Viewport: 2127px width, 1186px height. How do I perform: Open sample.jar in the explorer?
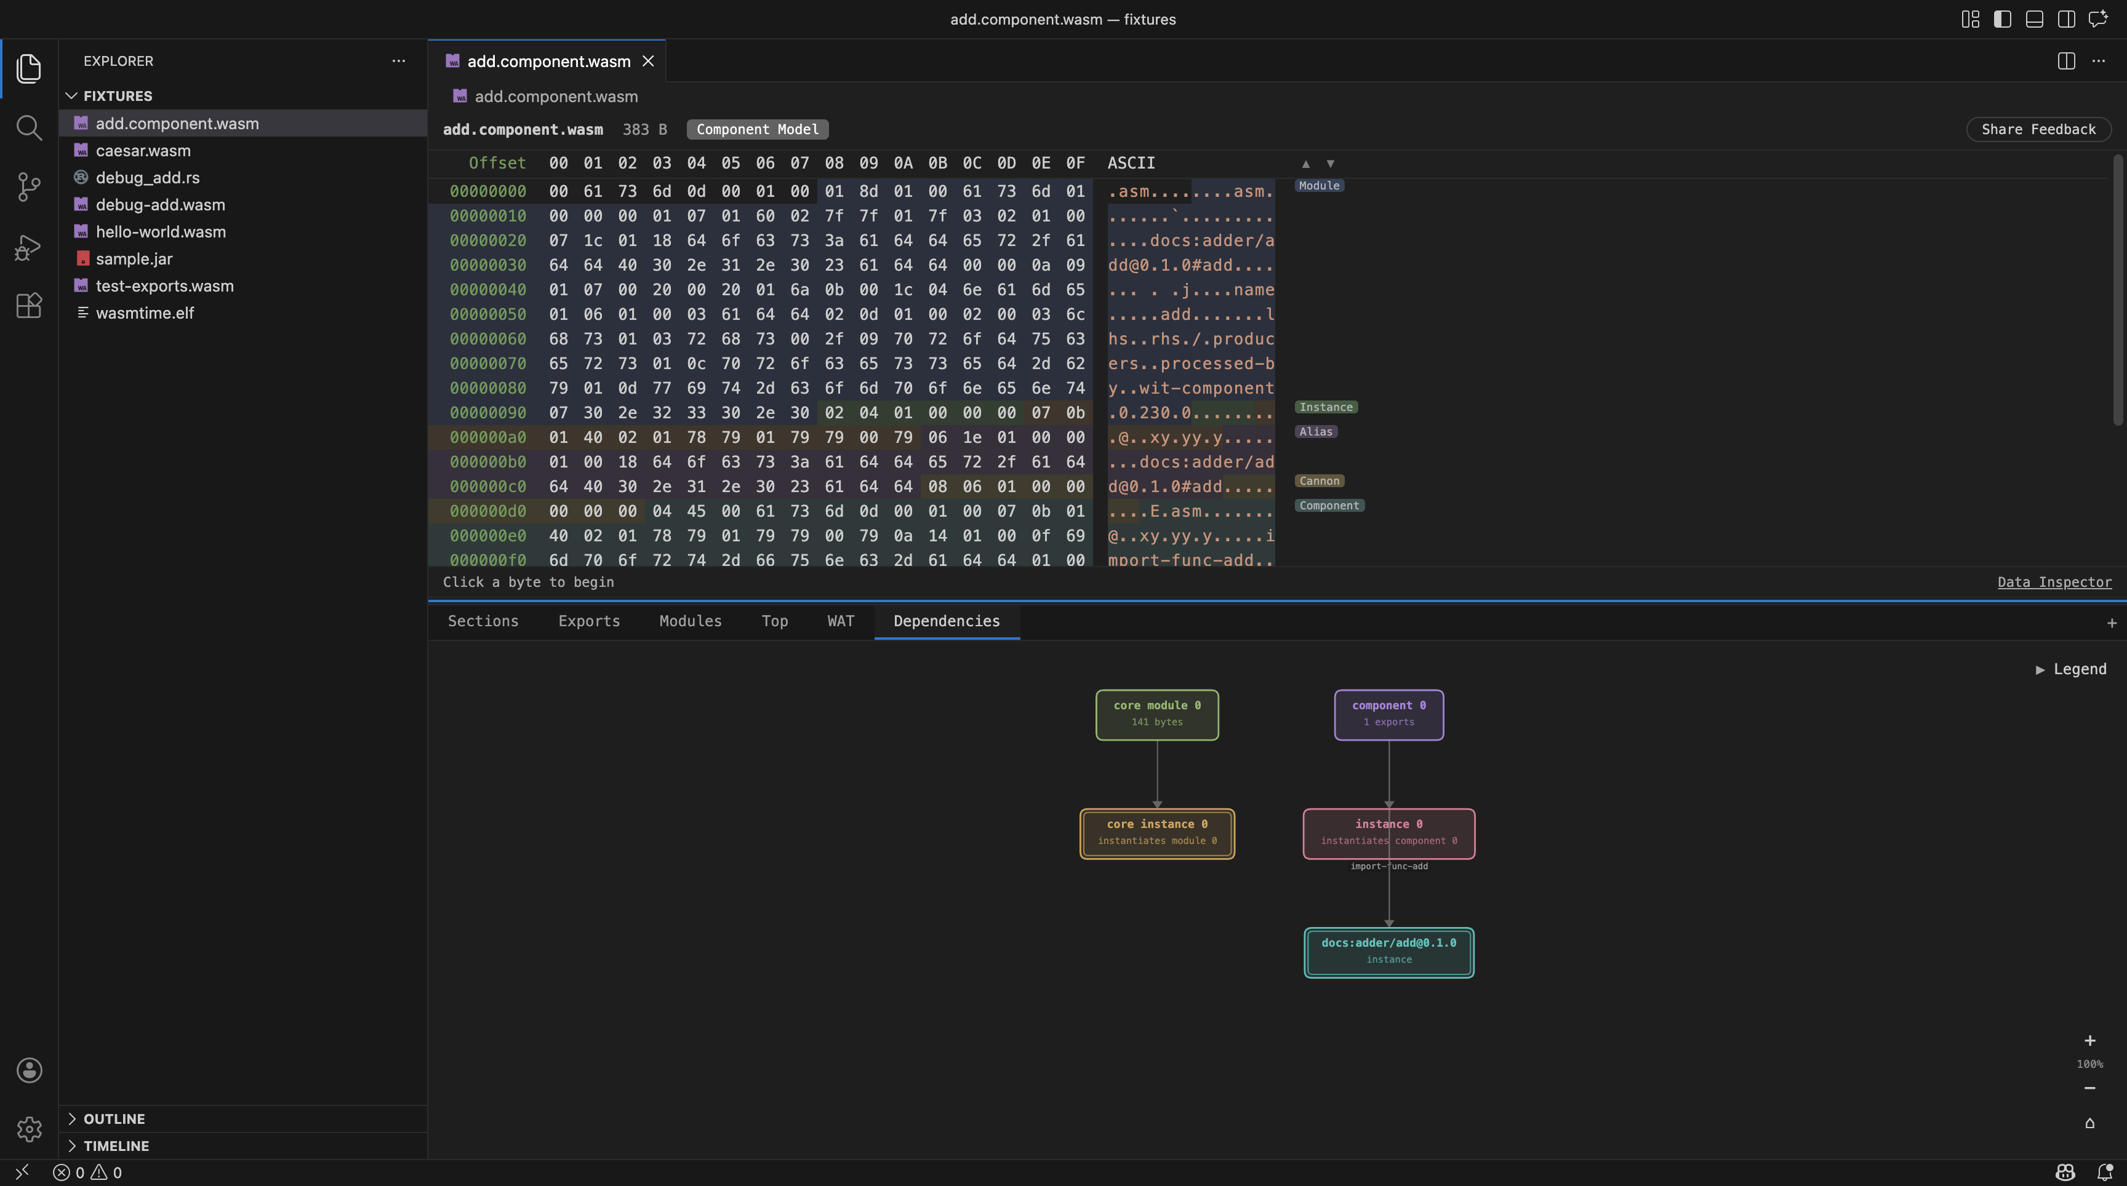[242, 259]
